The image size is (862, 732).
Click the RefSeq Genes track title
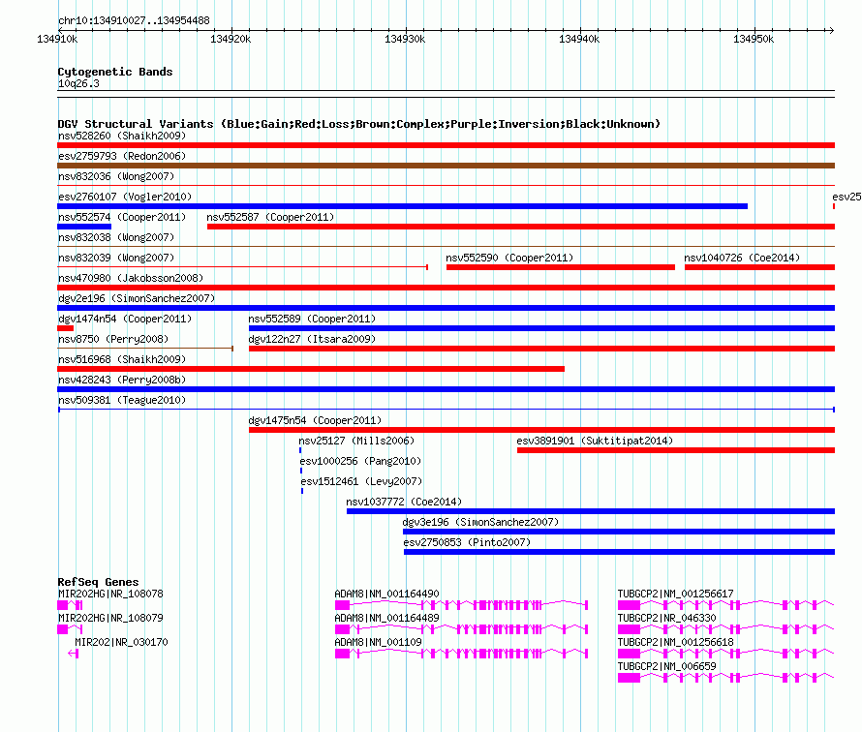[98, 581]
